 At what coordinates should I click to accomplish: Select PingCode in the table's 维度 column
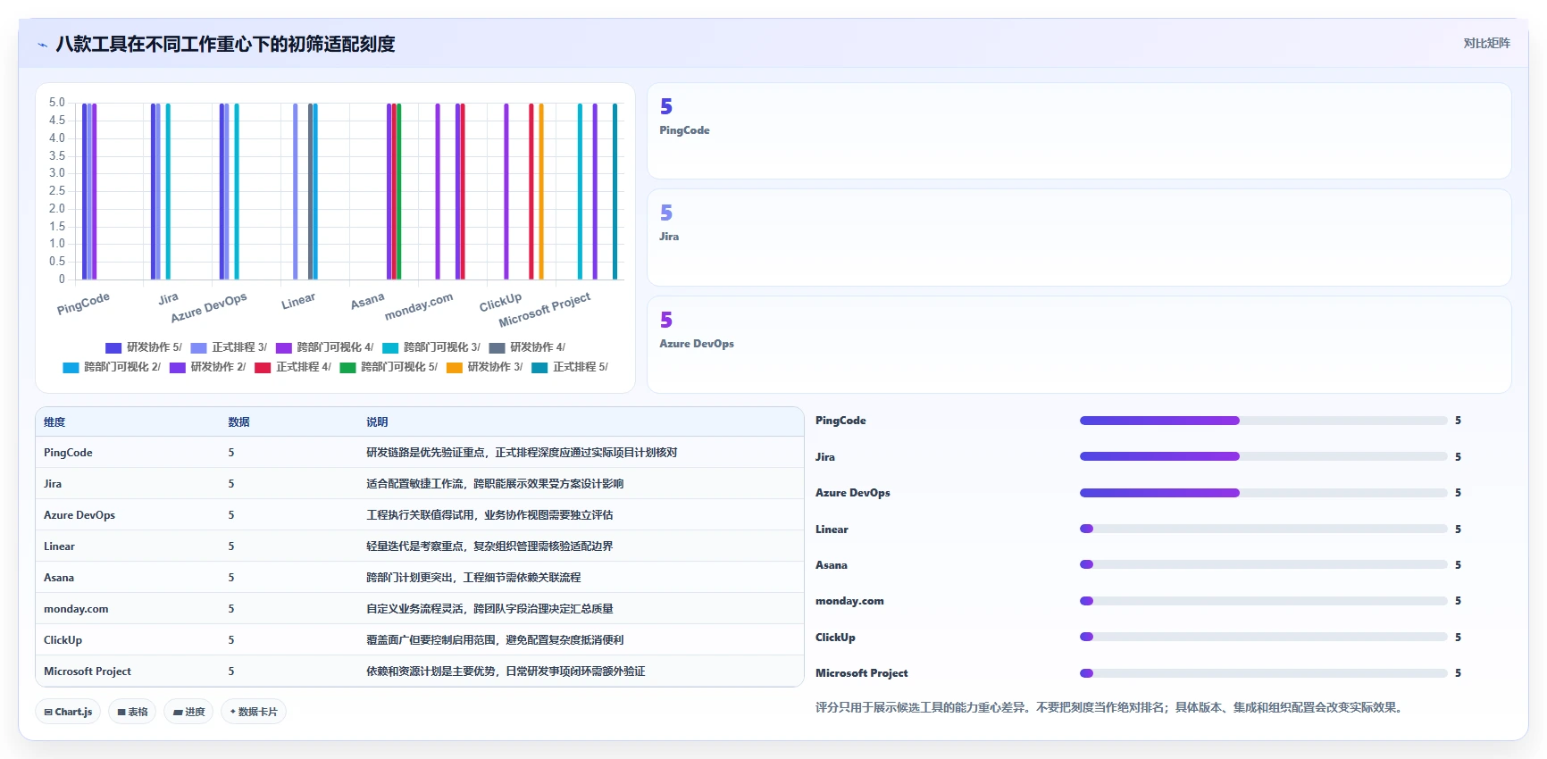[68, 453]
